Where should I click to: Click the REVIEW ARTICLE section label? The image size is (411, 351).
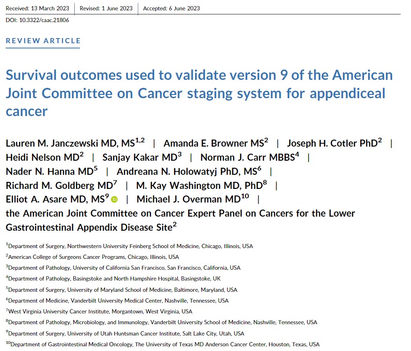(x=43, y=40)
